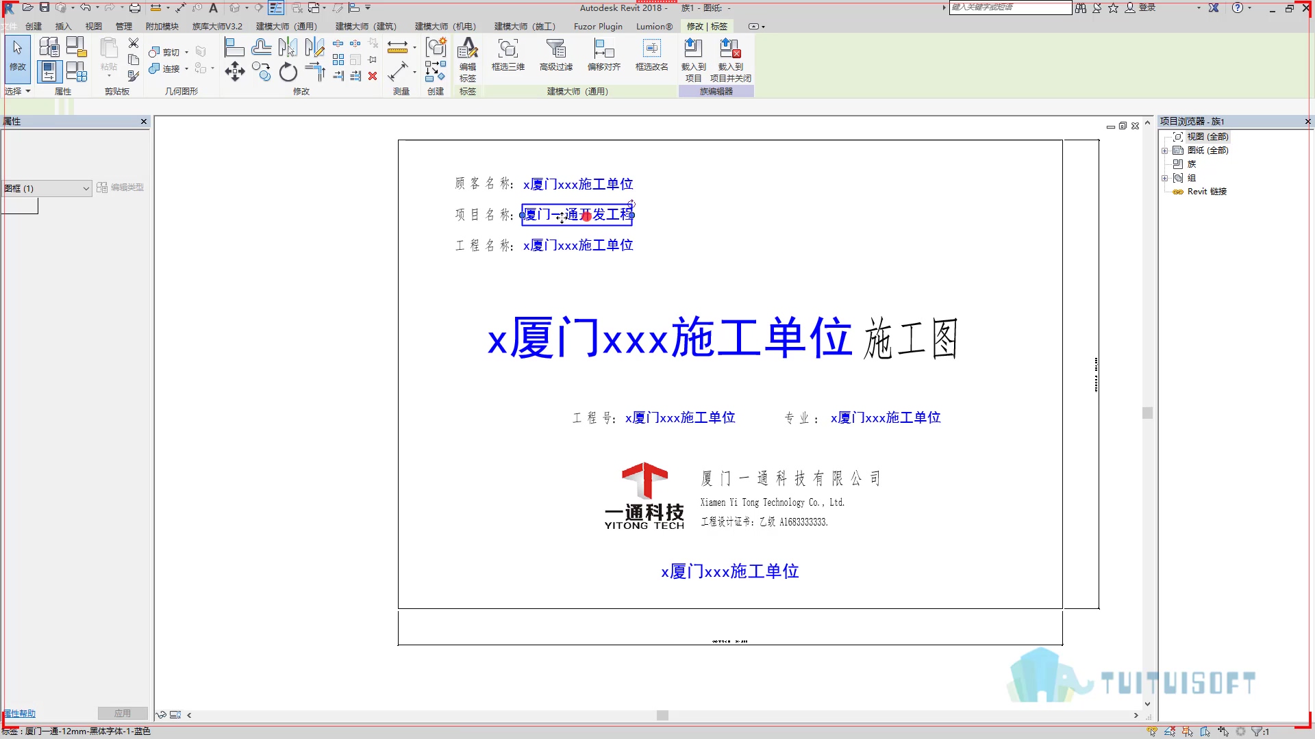This screenshot has width=1315, height=739.
Task: Click Mirror - Pick Axis icon
Action: 288,47
